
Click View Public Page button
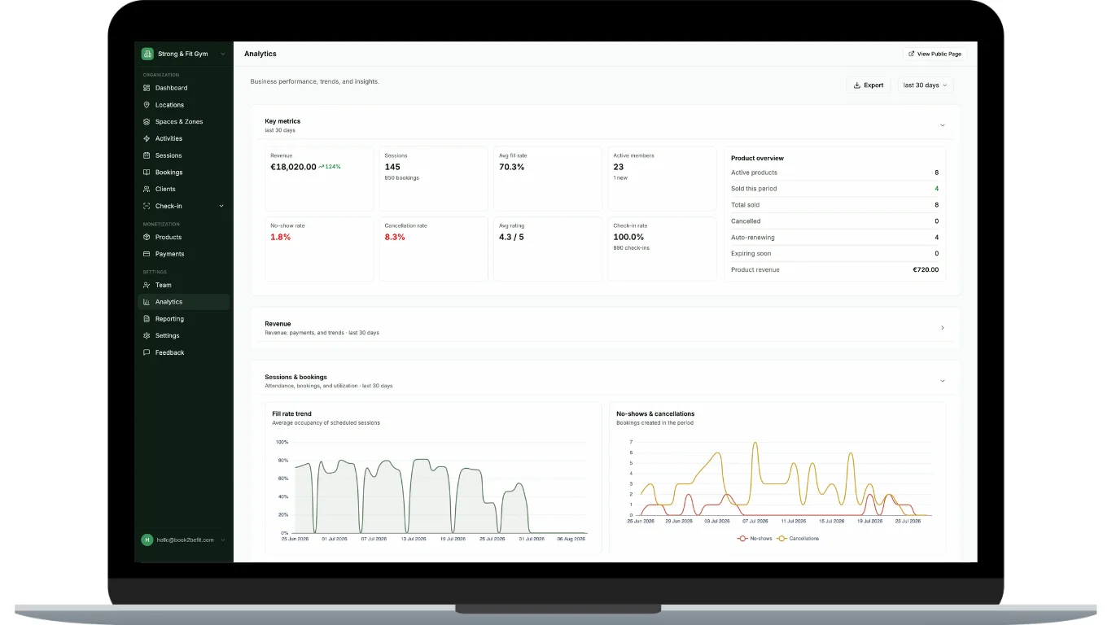[x=935, y=54]
